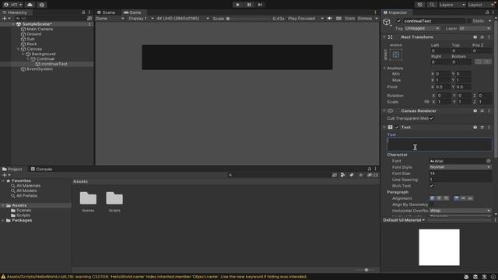This screenshot has height=280, width=498.
Task: Open the Display 1 dropdown
Action: 141,19
